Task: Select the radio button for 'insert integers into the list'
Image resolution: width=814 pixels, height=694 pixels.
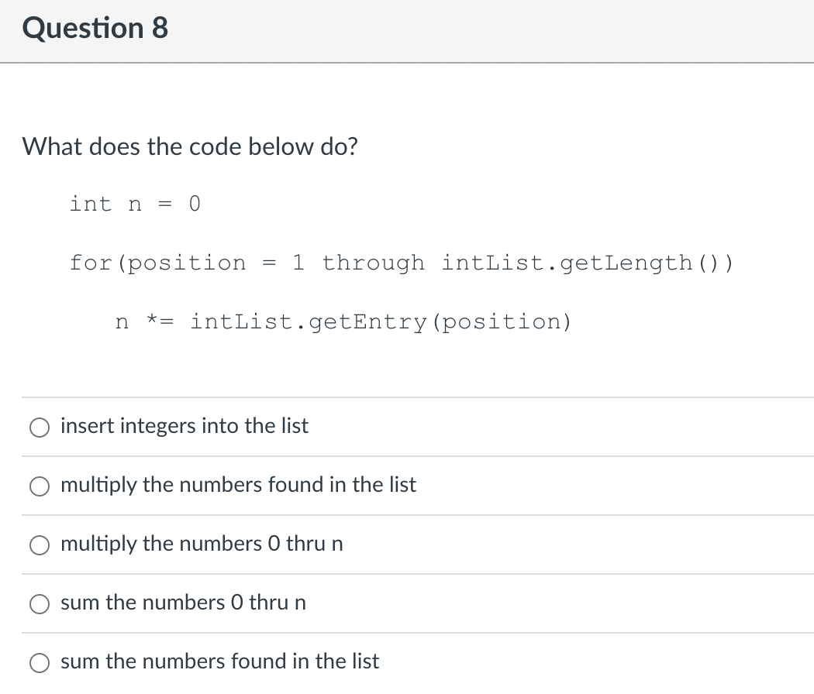Action: [x=39, y=427]
